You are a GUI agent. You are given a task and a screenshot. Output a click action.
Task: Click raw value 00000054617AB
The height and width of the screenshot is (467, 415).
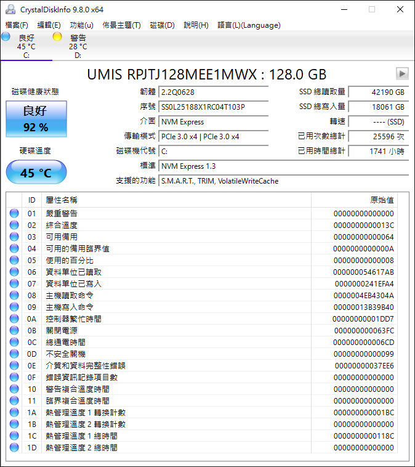point(363,272)
